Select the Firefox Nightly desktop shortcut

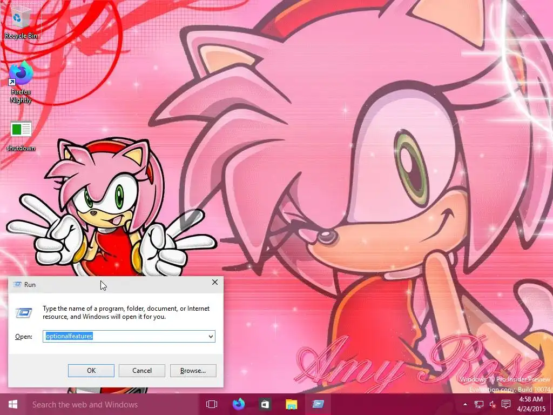tap(21, 82)
